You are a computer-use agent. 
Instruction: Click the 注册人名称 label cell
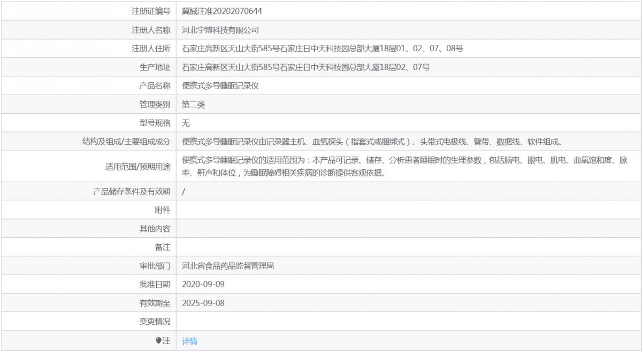point(88,30)
